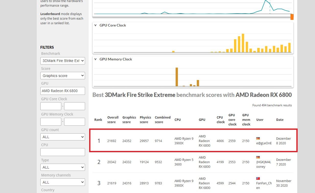Click the Graphics score column header
315x193 pixels.
click(x=129, y=120)
